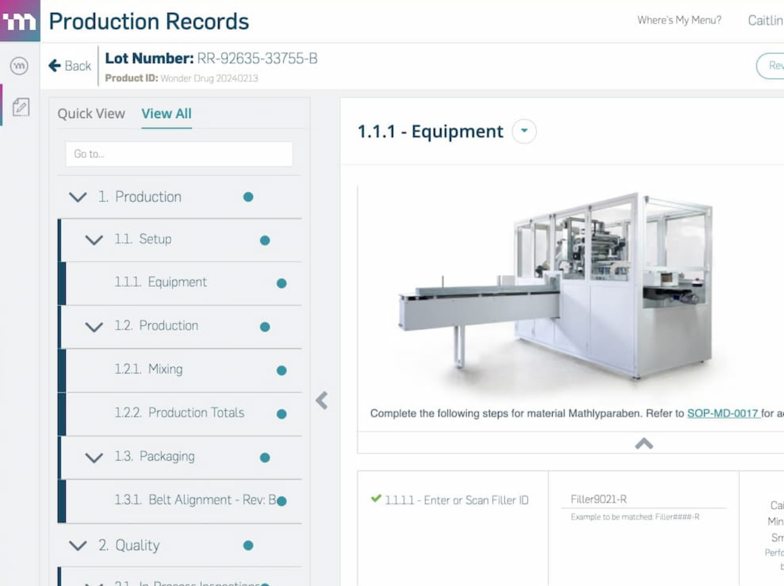Click status dot for 1. Production
Screen dimensions: 784x586
click(x=248, y=197)
